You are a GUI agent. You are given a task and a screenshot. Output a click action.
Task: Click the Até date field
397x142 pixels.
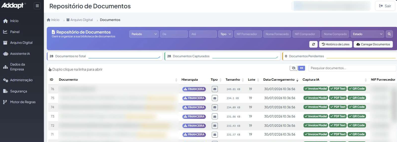[203, 34]
